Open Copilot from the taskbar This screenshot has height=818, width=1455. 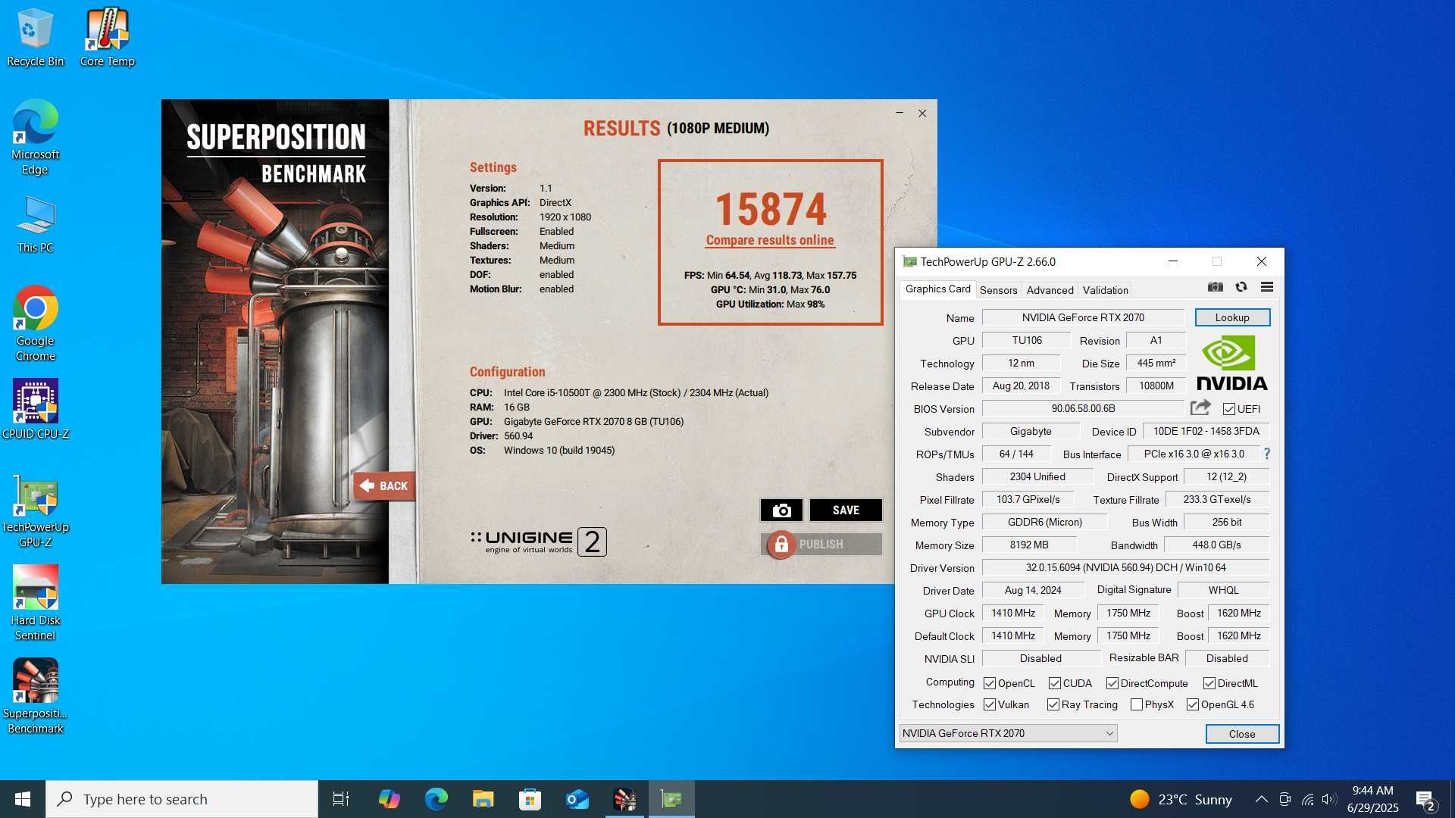(389, 799)
